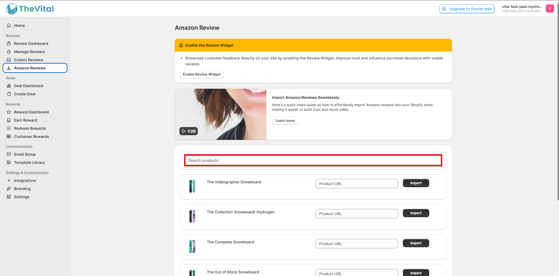Click the Redeem Rewards icon
Screen dimensions: 559x276
point(9,128)
